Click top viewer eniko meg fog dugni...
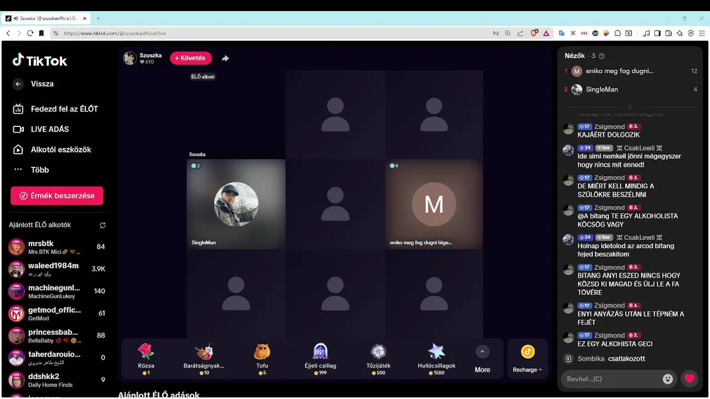This screenshot has width=710, height=399. click(631, 71)
